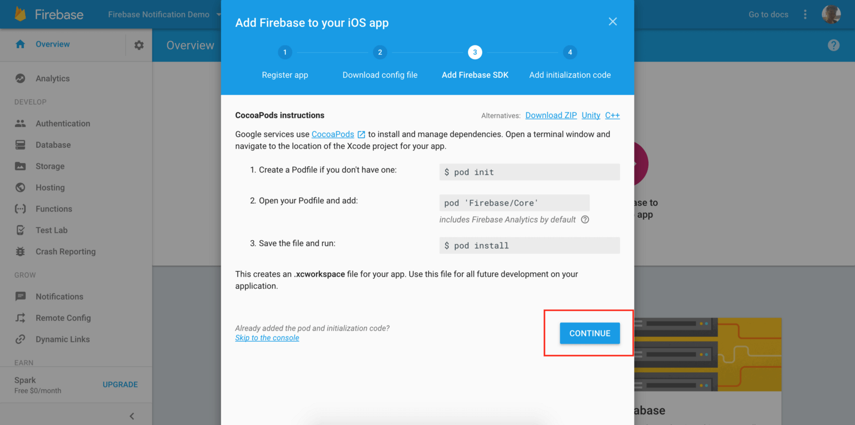Collapse the sidebar with the chevron
Viewport: 855px width, 425px height.
click(x=132, y=416)
